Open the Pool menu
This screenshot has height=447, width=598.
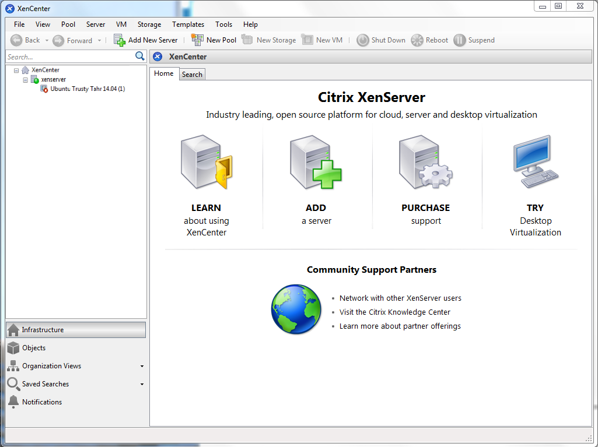point(68,24)
